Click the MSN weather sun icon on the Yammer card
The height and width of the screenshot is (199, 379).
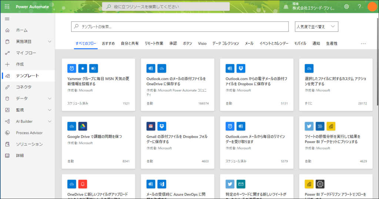pyautogui.click(x=83, y=68)
